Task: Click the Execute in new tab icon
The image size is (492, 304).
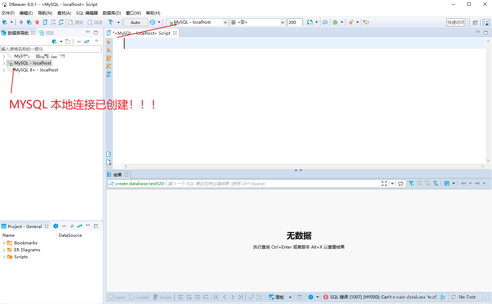Action: click(109, 50)
